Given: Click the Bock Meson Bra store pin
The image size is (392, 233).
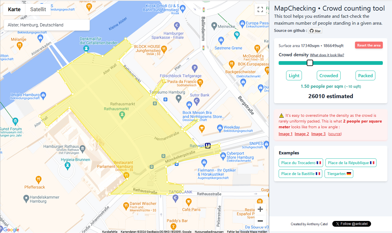Looking at the screenshot, I should click(189, 105).
